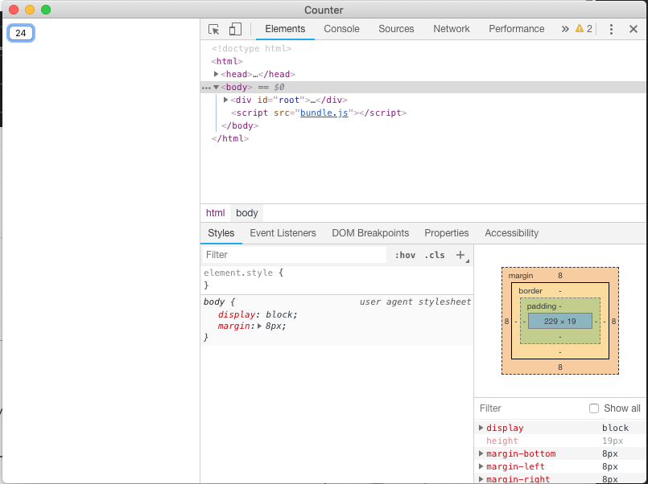Activate the inspect element picker icon
Viewport: 648px width, 484px height.
pos(213,29)
